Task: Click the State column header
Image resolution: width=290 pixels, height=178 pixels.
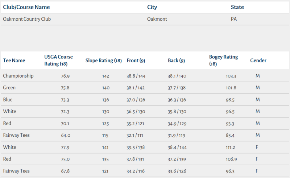Action: point(237,7)
